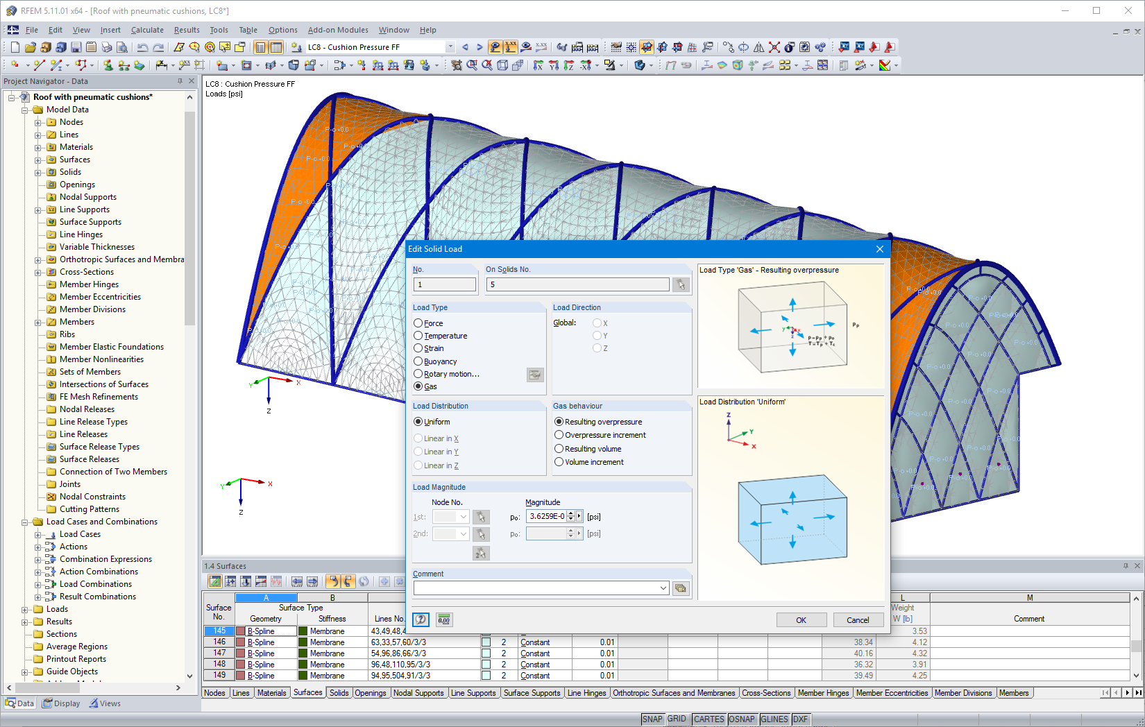Click the comment library icon beside Comment field
This screenshot has height=727, width=1145.
coord(681,588)
